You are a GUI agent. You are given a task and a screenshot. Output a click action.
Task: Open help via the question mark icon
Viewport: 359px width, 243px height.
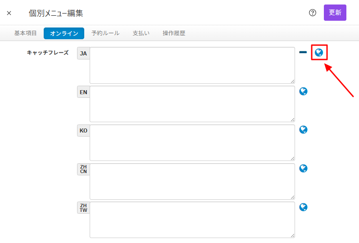point(313,13)
